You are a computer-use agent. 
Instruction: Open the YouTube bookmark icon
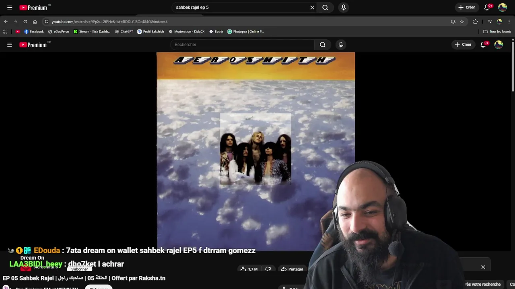(18, 31)
